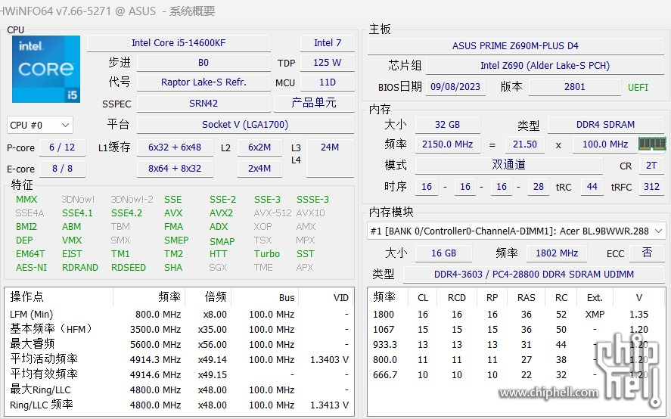
Task: Click the P-core count 6 / 12
Action: [x=62, y=147]
